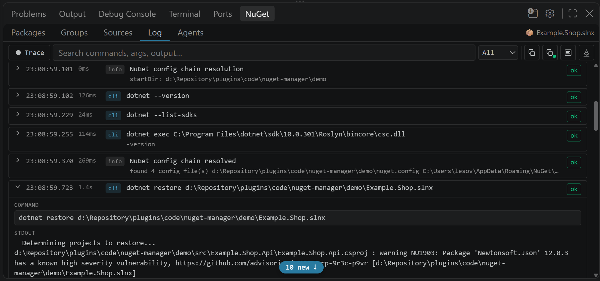
Task: Open the log text view icon
Action: coord(568,53)
